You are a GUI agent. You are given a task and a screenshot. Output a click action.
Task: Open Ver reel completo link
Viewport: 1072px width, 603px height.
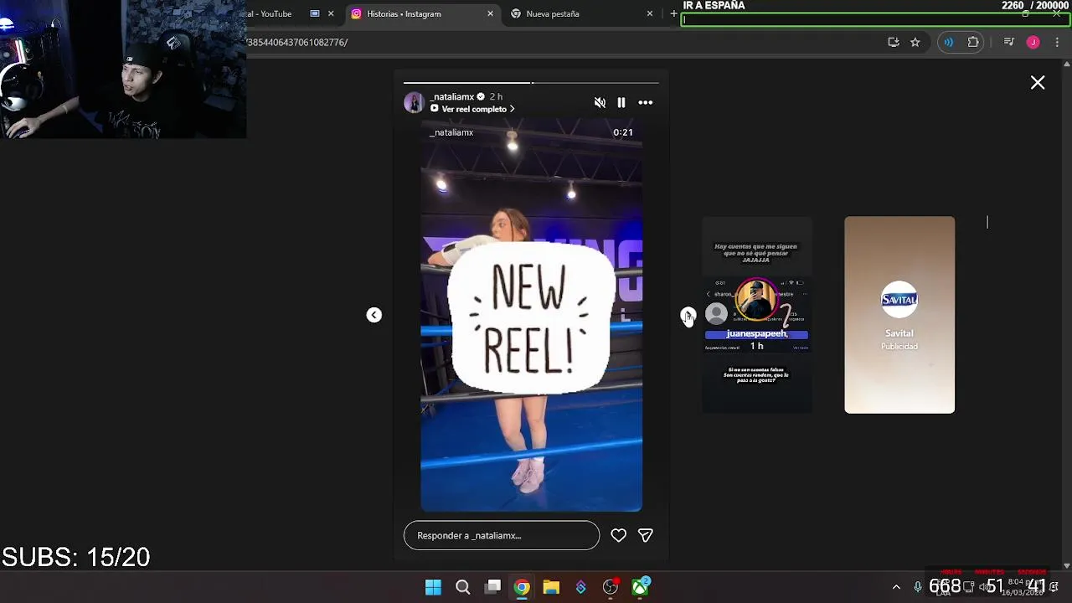472,109
